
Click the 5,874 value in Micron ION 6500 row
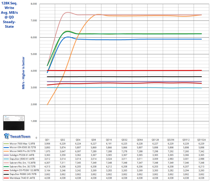(x=63, y=148)
